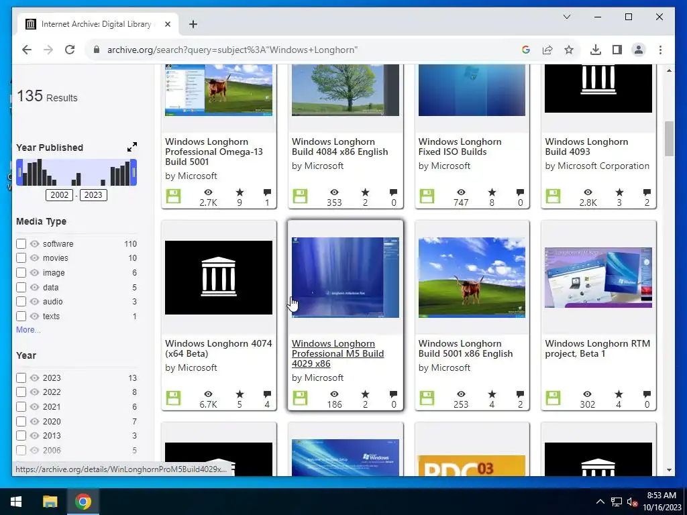Check the 2013 year checkbox
Screen dimensions: 687x515
pos(21,436)
